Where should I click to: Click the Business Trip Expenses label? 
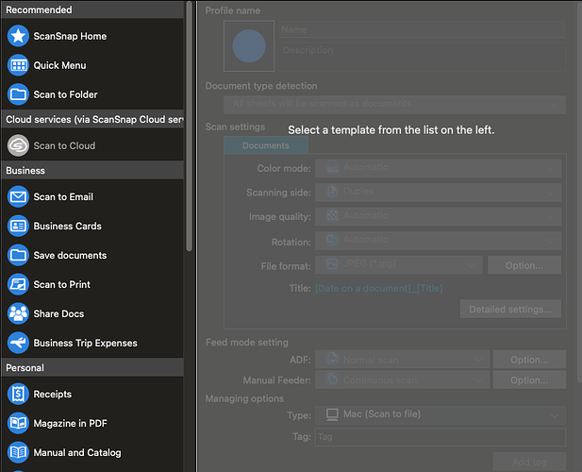point(86,343)
